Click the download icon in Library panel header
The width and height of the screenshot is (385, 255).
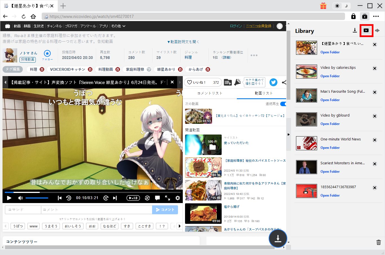pyautogui.click(x=355, y=31)
